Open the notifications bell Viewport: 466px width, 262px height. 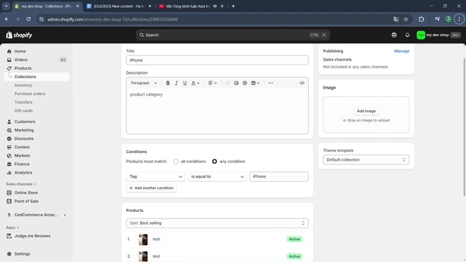407,35
